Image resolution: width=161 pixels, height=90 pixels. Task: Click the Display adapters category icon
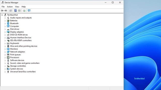pyautogui.click(x=8, y=32)
